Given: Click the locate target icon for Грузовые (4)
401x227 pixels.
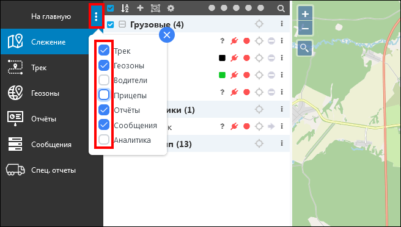Looking at the screenshot, I should [x=259, y=24].
